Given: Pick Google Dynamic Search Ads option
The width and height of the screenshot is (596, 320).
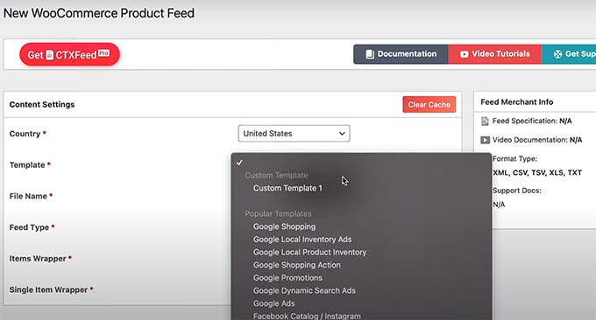Looking at the screenshot, I should pos(304,291).
